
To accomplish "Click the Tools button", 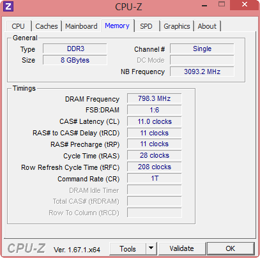I will click(x=128, y=248).
